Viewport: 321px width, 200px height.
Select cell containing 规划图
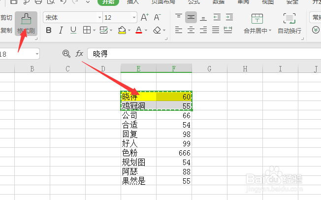point(139,162)
